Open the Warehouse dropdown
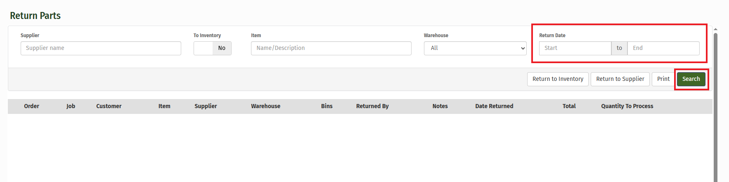 tap(475, 48)
